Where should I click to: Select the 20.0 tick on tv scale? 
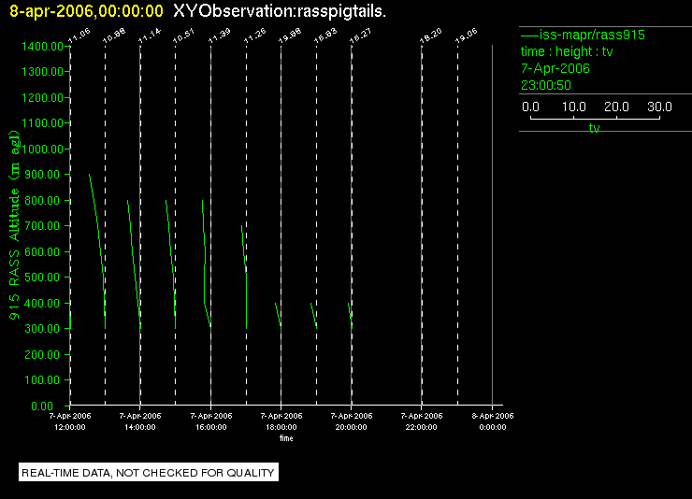[616, 107]
